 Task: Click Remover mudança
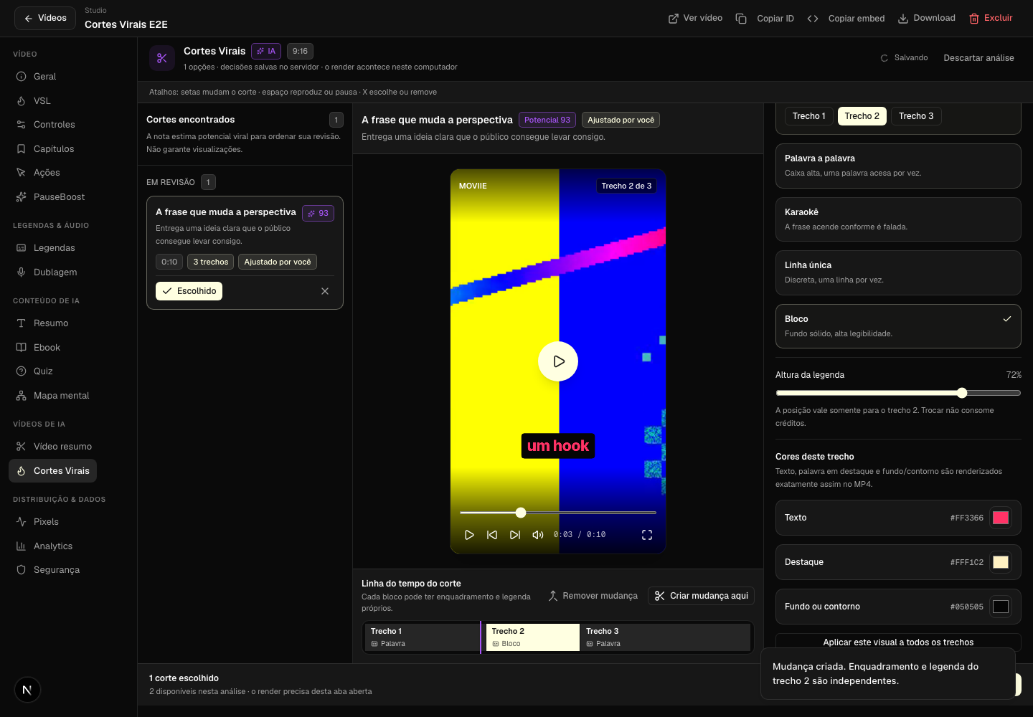point(593,596)
